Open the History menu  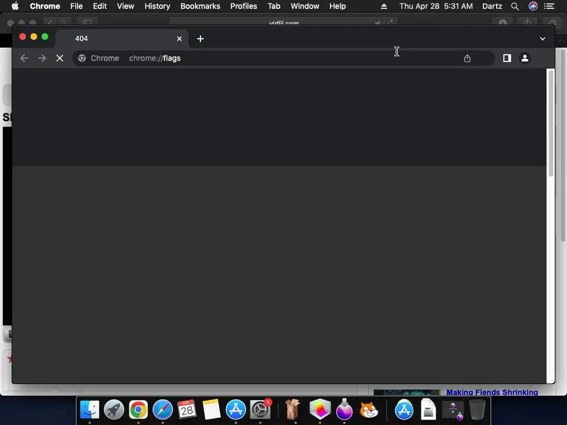(x=157, y=6)
